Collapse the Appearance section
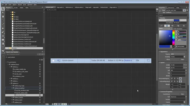 (x=159, y=52)
